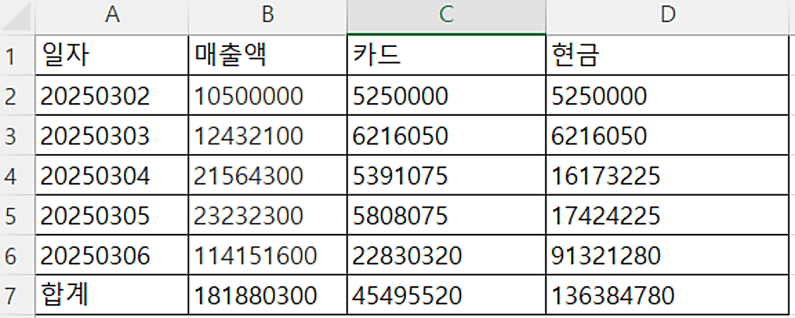
Task: Select row 3 header
Action: (x=17, y=136)
